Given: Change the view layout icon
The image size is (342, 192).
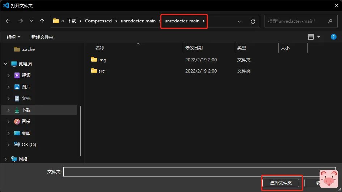Looking at the screenshot, I should (x=311, y=37).
